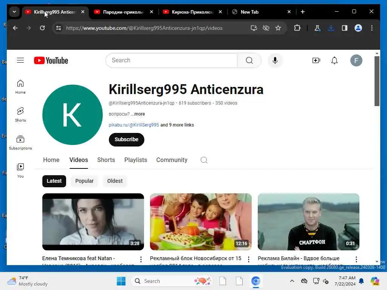The width and height of the screenshot is (387, 290).
Task: Click the YouTube search field
Action: coord(172,60)
